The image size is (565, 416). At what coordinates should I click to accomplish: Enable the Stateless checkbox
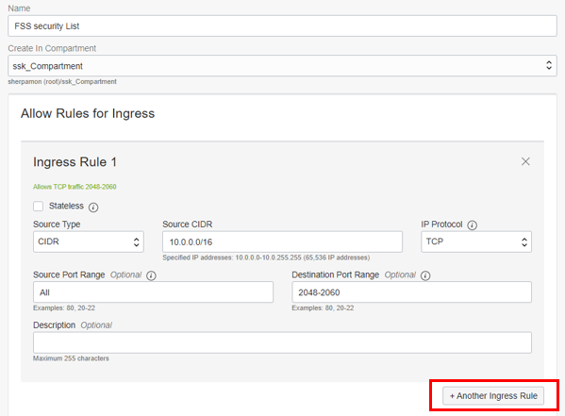pyautogui.click(x=38, y=207)
